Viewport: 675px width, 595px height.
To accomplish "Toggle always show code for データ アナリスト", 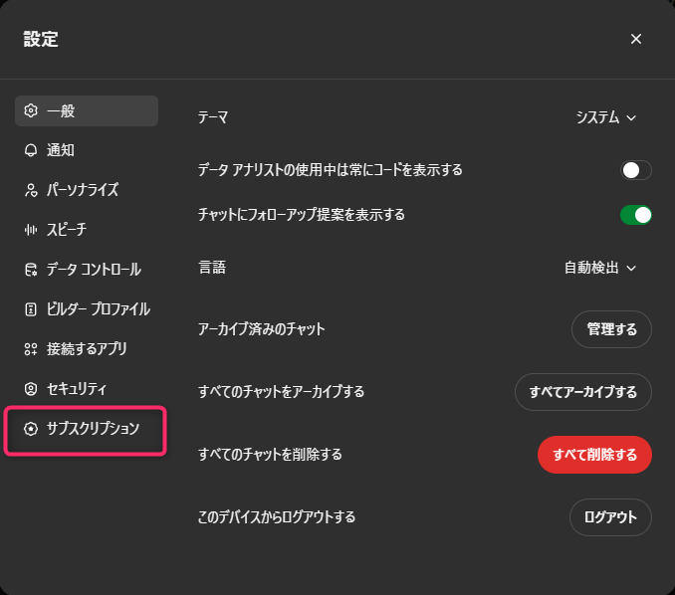I will click(636, 170).
